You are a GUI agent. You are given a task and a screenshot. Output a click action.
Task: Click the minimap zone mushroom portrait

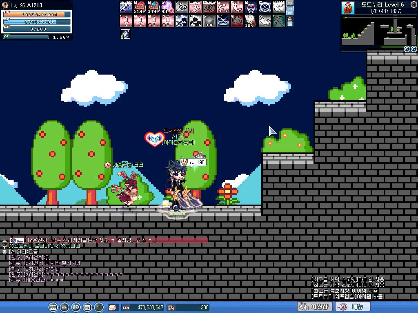tap(348, 7)
